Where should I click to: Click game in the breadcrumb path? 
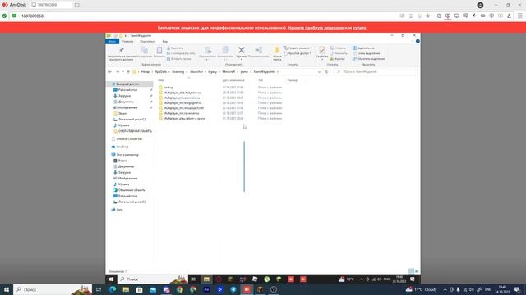[x=244, y=72]
